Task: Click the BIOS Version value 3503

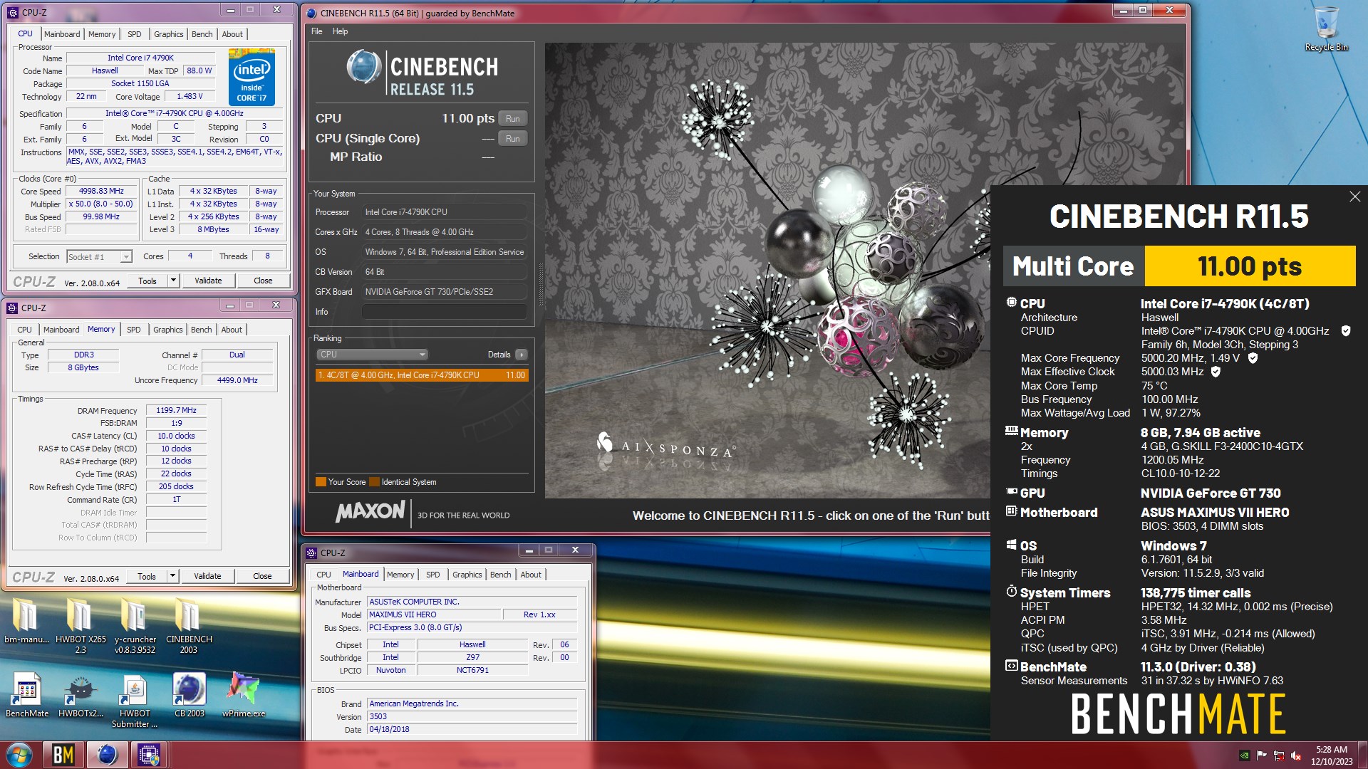Action: click(x=472, y=716)
